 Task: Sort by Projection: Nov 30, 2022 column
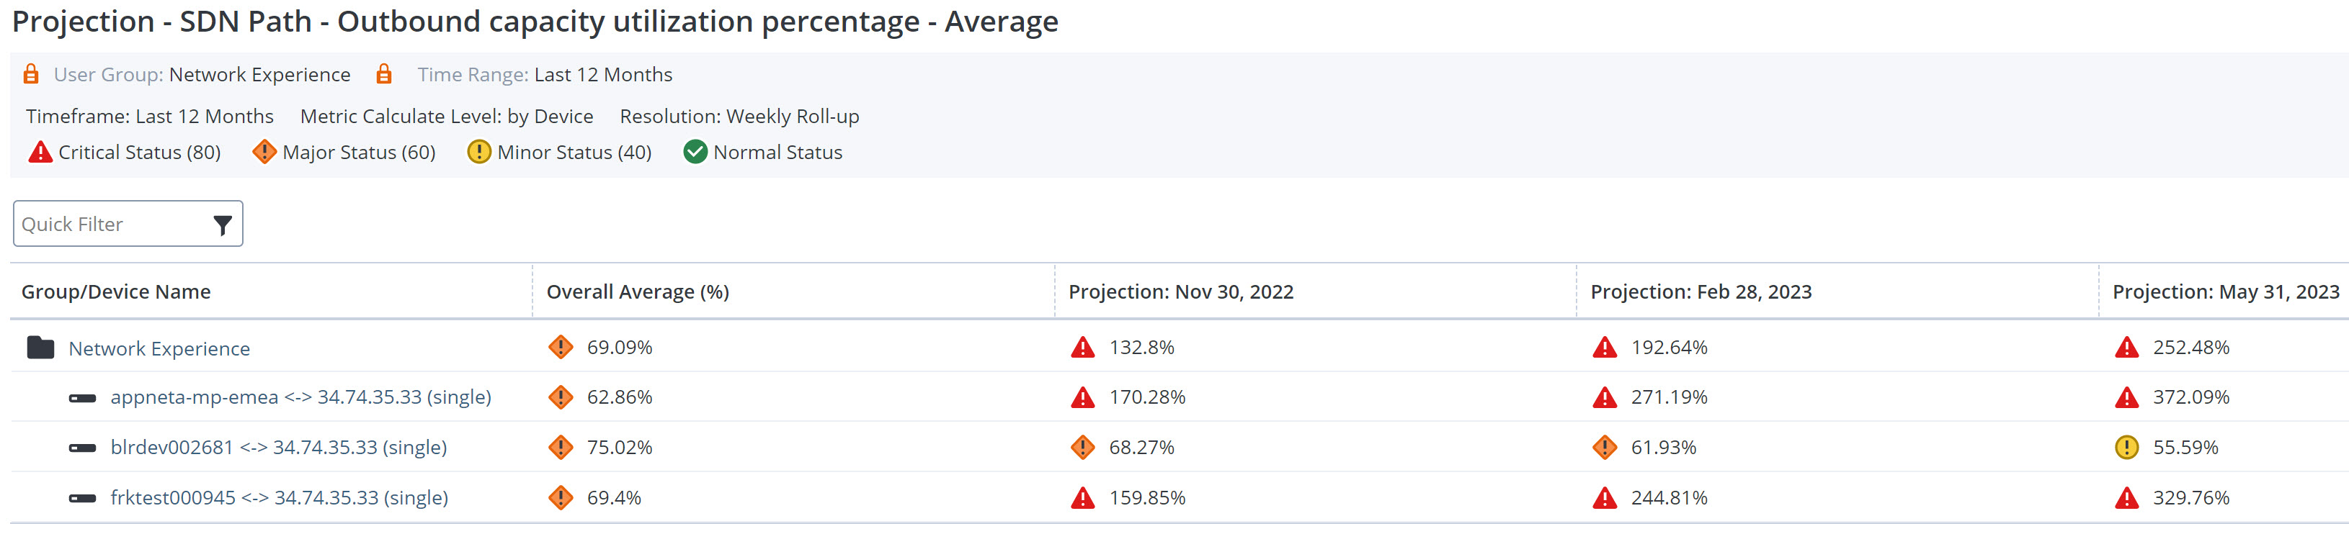1181,291
